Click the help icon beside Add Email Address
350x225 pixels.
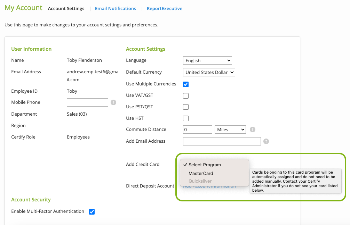266,141
